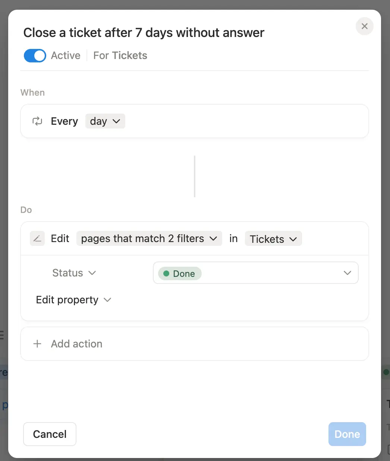Click the X to close the automation dialog
The image size is (390, 461).
click(364, 26)
